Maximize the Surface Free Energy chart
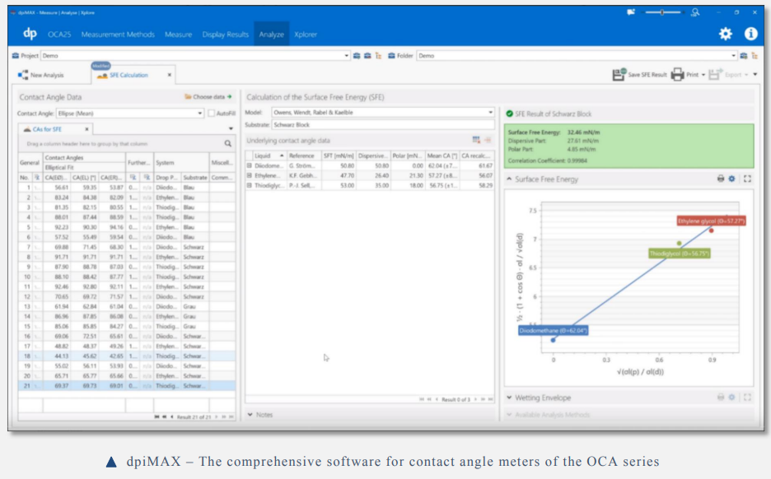This screenshot has width=771, height=479. point(747,179)
